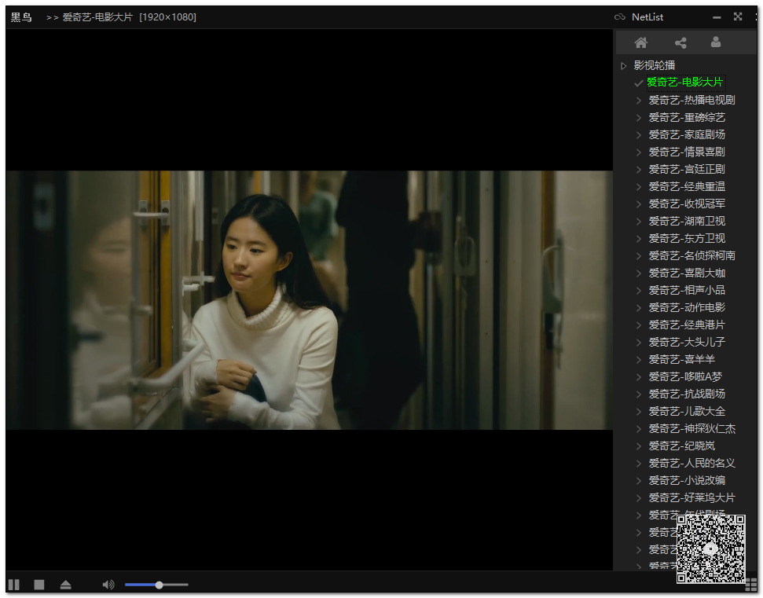
Task: Play the 爱奇艺-动作电影 channel
Action: click(x=687, y=307)
